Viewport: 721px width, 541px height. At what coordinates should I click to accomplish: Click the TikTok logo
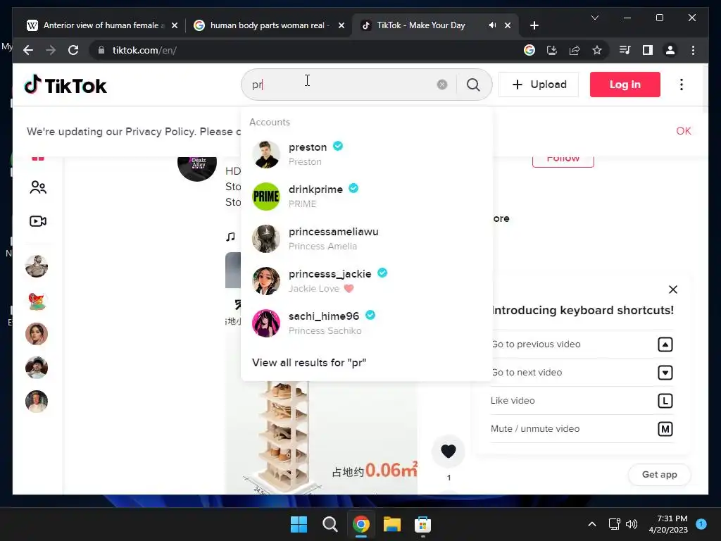point(65,85)
